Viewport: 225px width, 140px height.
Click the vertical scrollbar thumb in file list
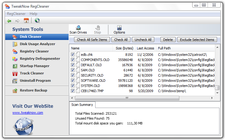(217, 88)
